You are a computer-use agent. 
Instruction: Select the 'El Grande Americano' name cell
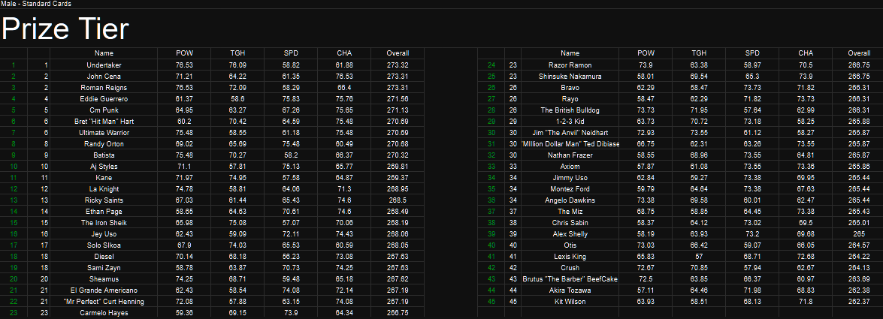pos(104,290)
